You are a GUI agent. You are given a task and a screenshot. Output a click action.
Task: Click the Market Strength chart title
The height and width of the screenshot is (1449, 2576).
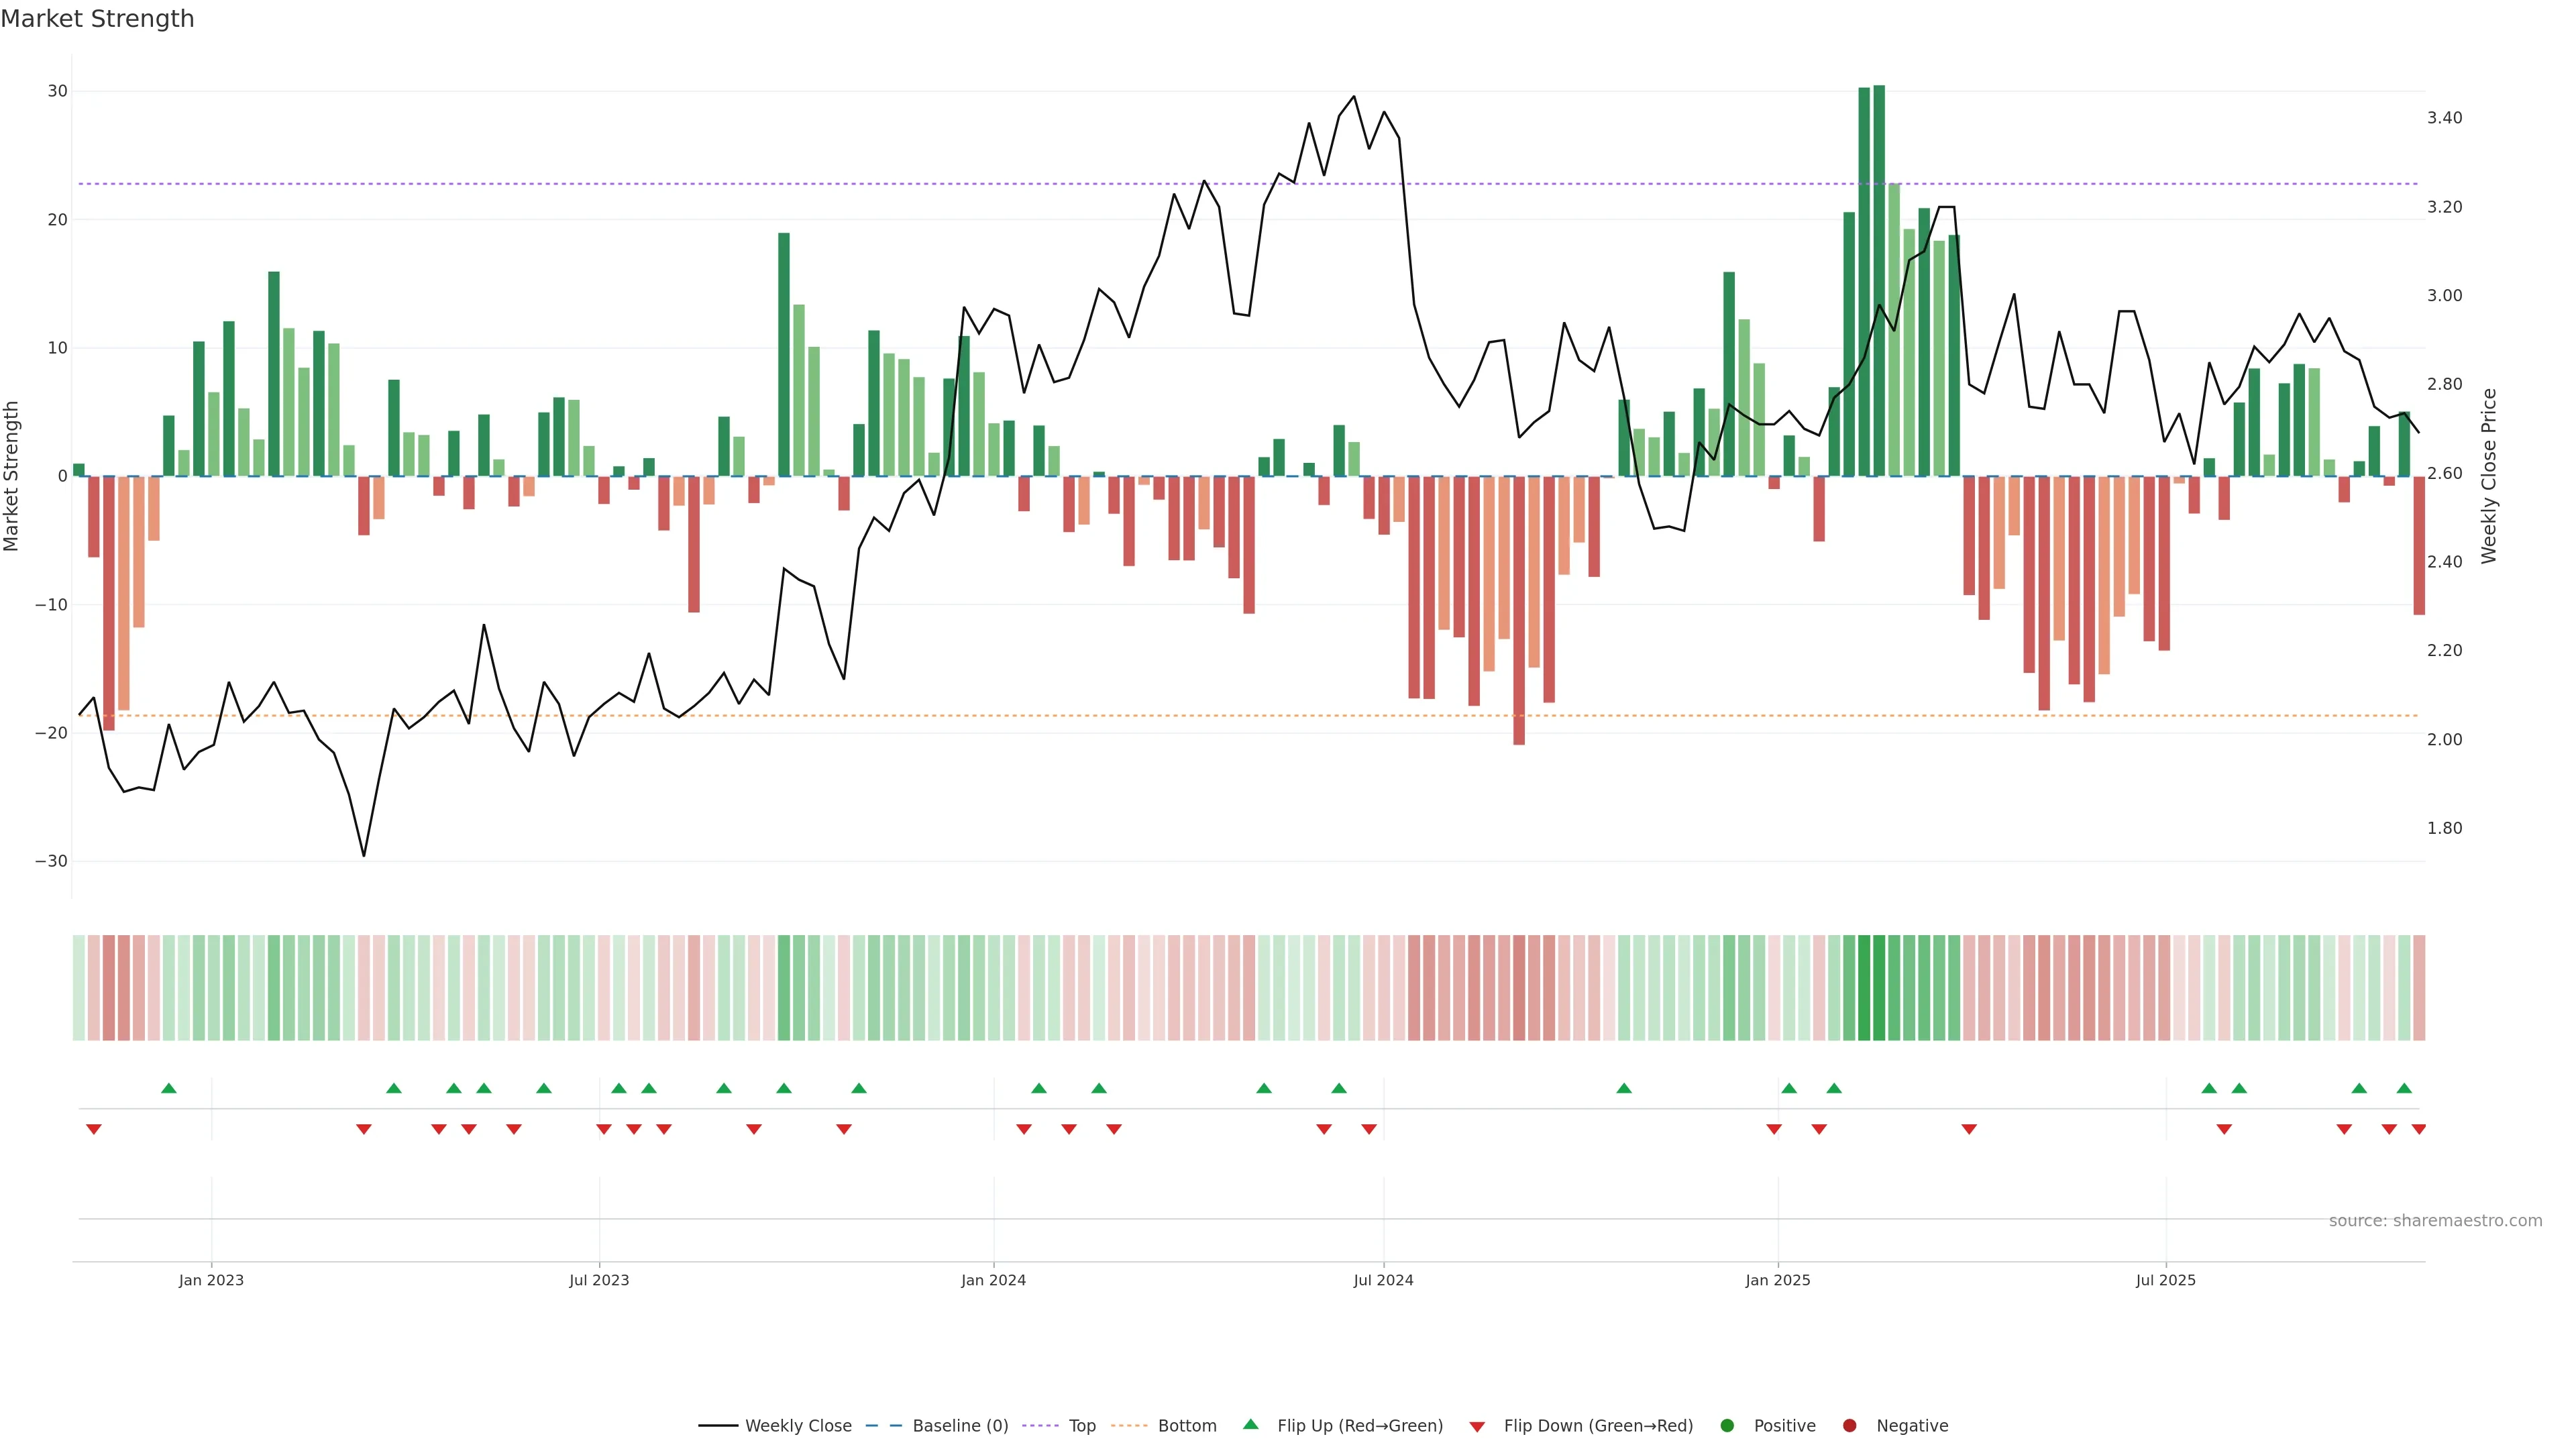[x=97, y=19]
